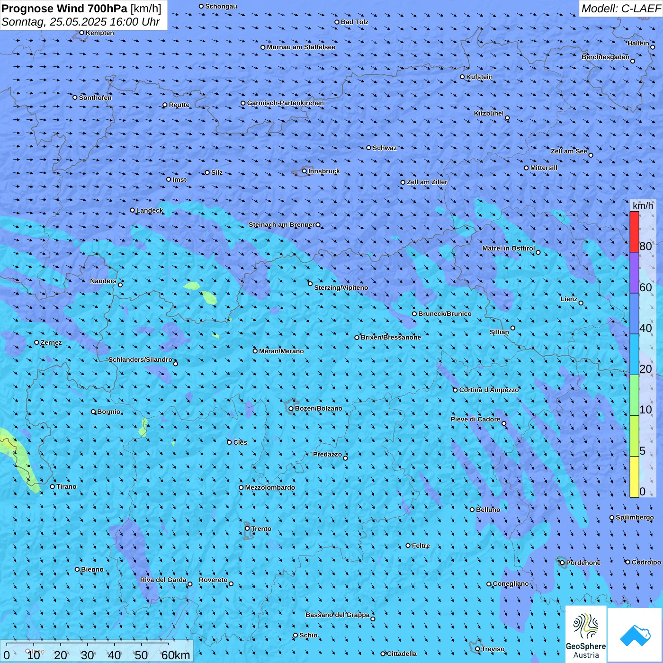Click the 'Conegliano' label

click(511, 583)
